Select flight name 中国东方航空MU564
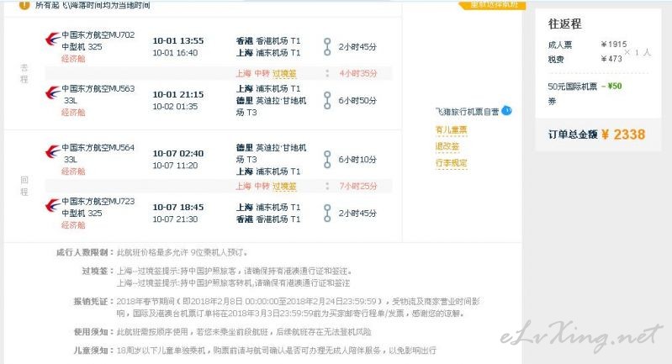The image size is (672, 364). 98,148
